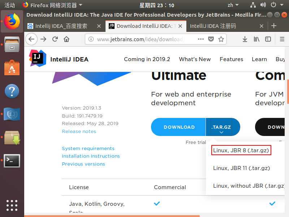Viewport: 289px width, 217px height.
Task: Reload the current page
Action: pyautogui.click(x=55, y=39)
